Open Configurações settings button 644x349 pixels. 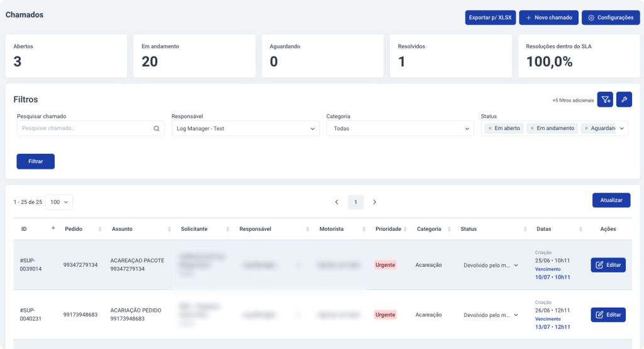[611, 18]
